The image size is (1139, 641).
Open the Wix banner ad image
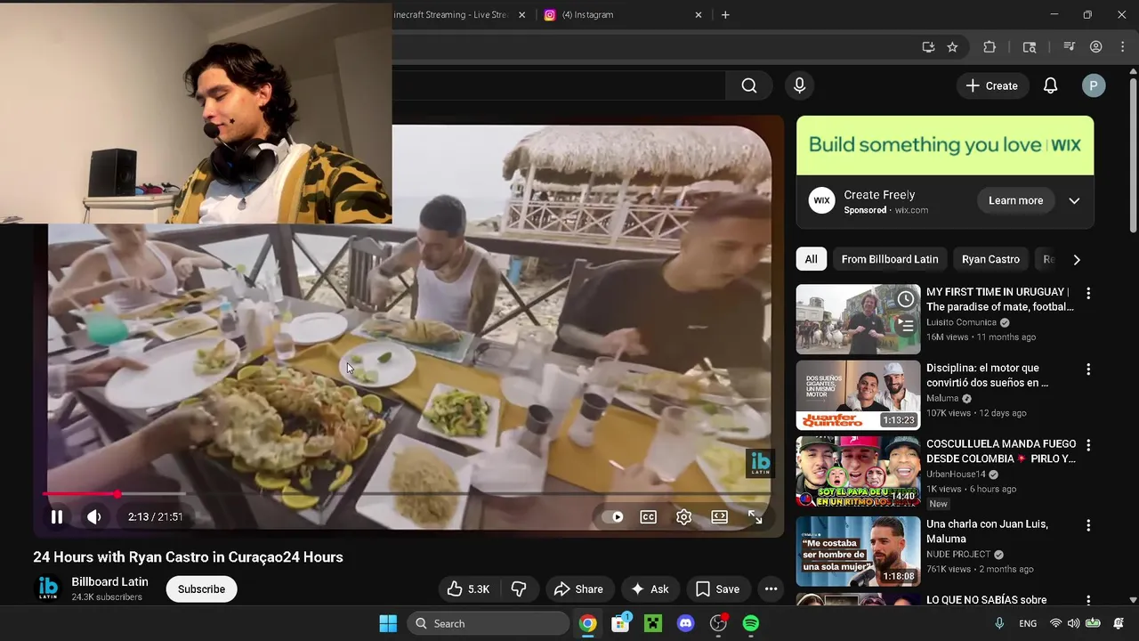pos(945,145)
